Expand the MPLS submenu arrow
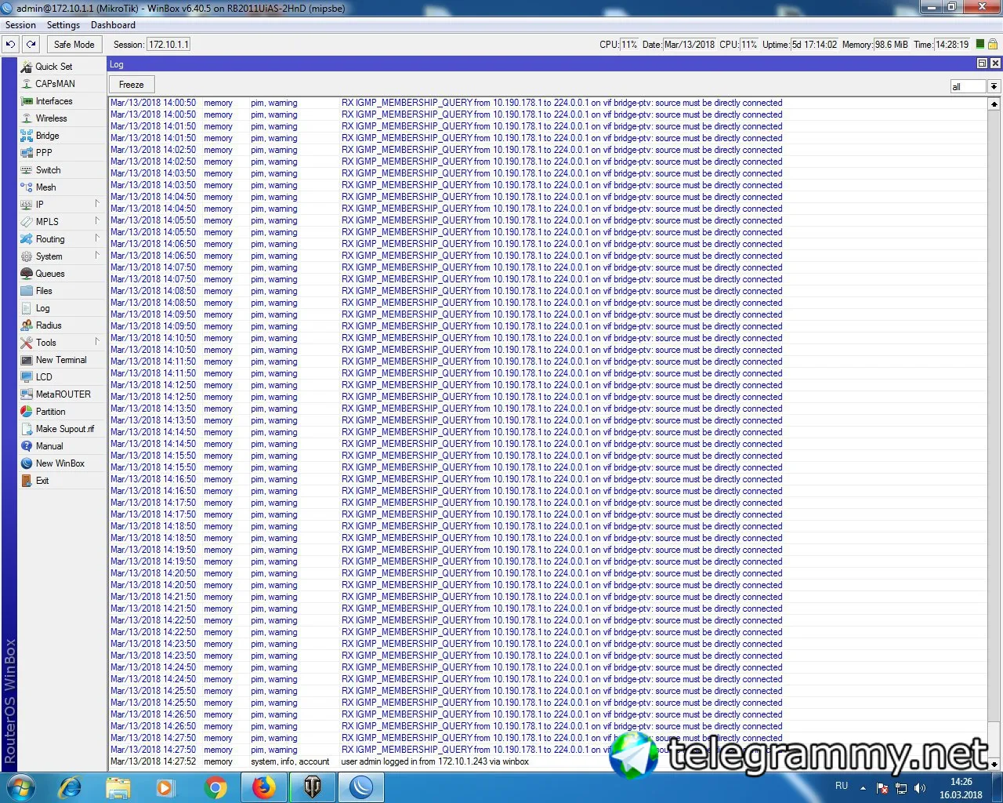The height and width of the screenshot is (803, 1003). [x=97, y=221]
